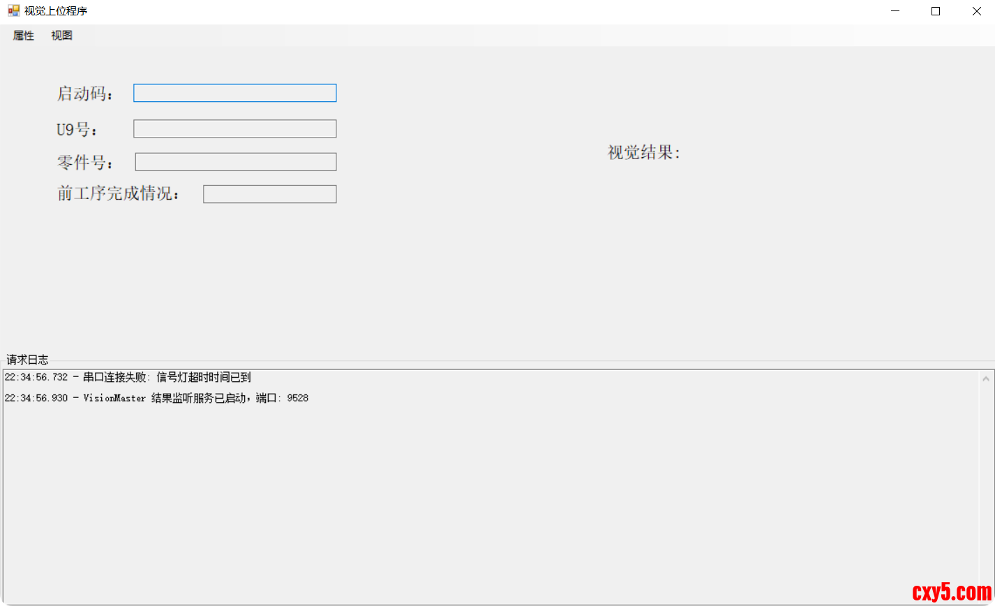The image size is (995, 606).
Task: Click the 前工序完成情况 label
Action: [119, 194]
